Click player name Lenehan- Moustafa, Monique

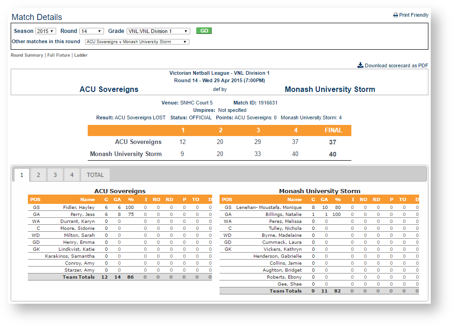coord(269,208)
